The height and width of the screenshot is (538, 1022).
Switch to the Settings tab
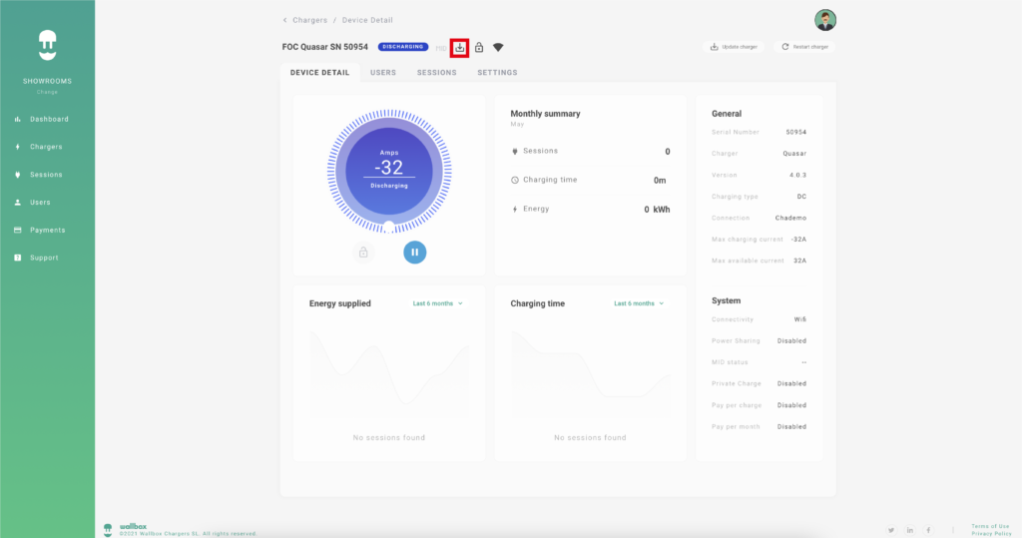[x=497, y=73]
